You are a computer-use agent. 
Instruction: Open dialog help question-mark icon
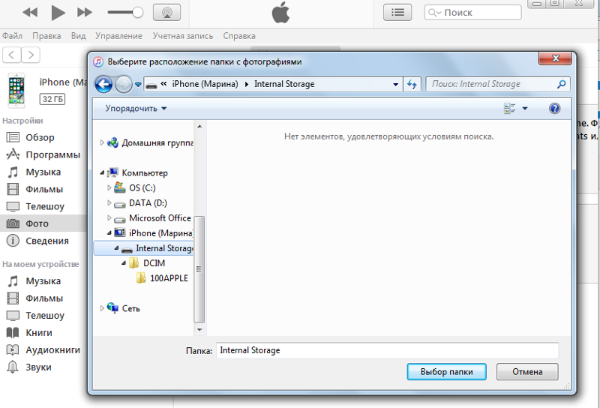tap(554, 109)
